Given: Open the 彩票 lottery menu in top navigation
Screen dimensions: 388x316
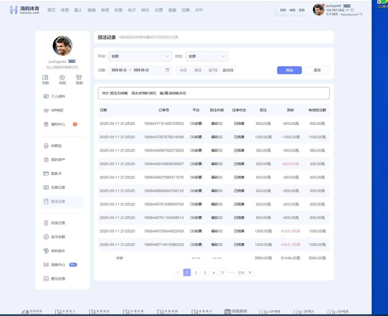Looking at the screenshot, I should 119,10.
